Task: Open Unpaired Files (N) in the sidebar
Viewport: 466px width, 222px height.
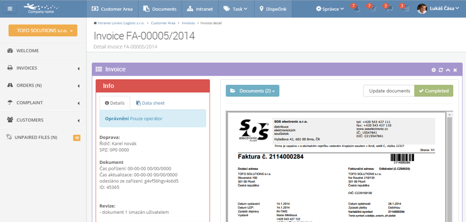Action: [x=43, y=138]
